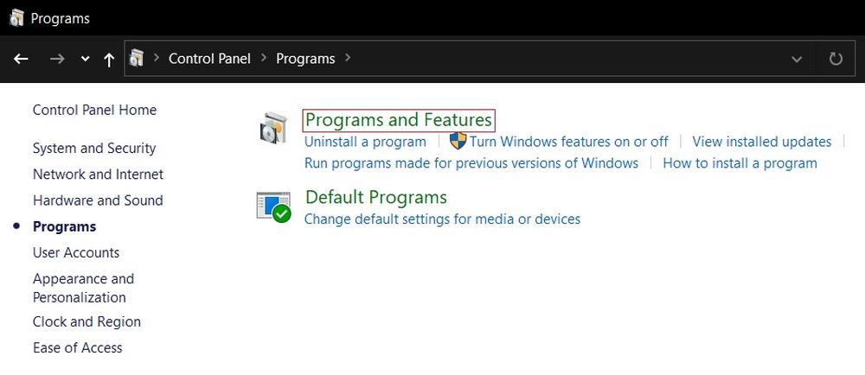This screenshot has width=865, height=375.
Task: Select Programs in the left sidebar
Action: (x=65, y=227)
